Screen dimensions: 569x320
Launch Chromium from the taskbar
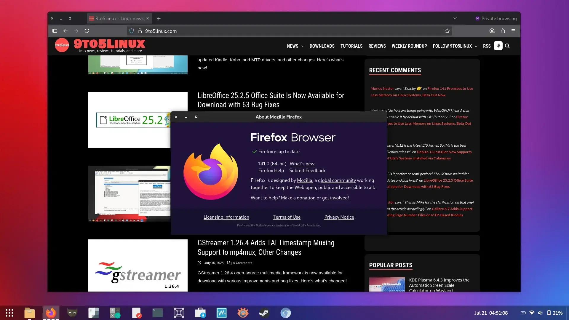point(285,313)
